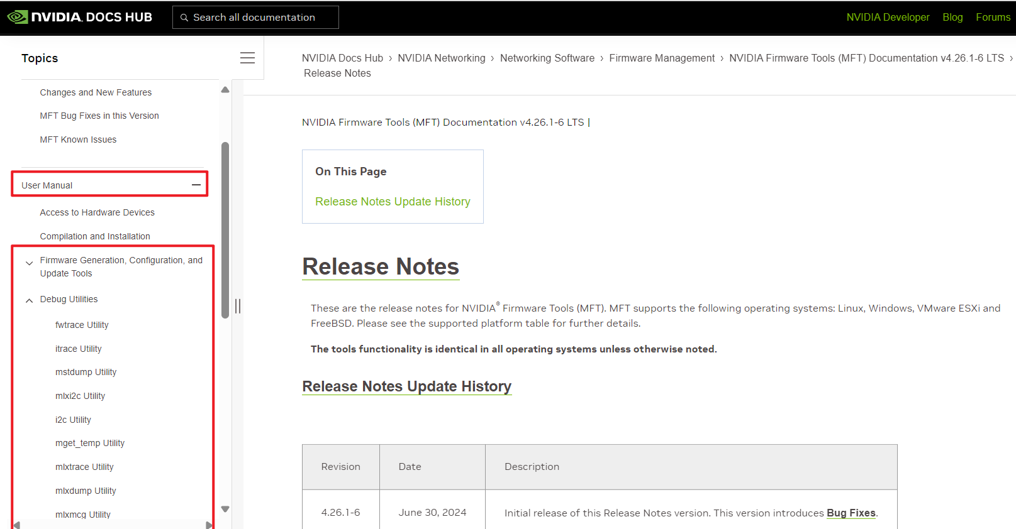Open fwtrace Utility page
This screenshot has width=1016, height=529.
point(82,325)
